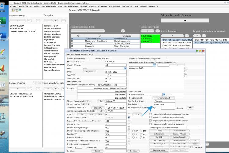Open the Récapitulatifs menu

pyautogui.click(x=114, y=6)
